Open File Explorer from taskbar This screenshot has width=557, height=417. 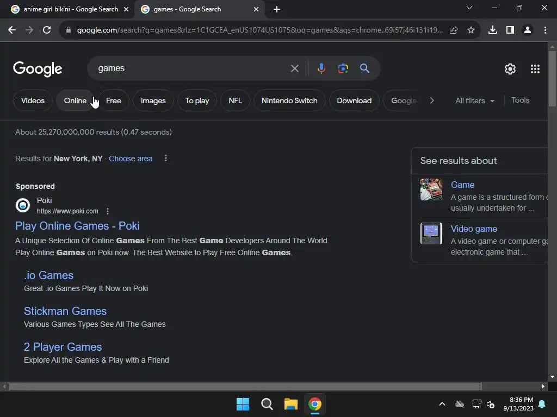point(291,404)
